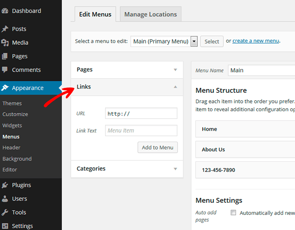Click the Media icon in sidebar
The width and height of the screenshot is (295, 230).
click(x=5, y=43)
